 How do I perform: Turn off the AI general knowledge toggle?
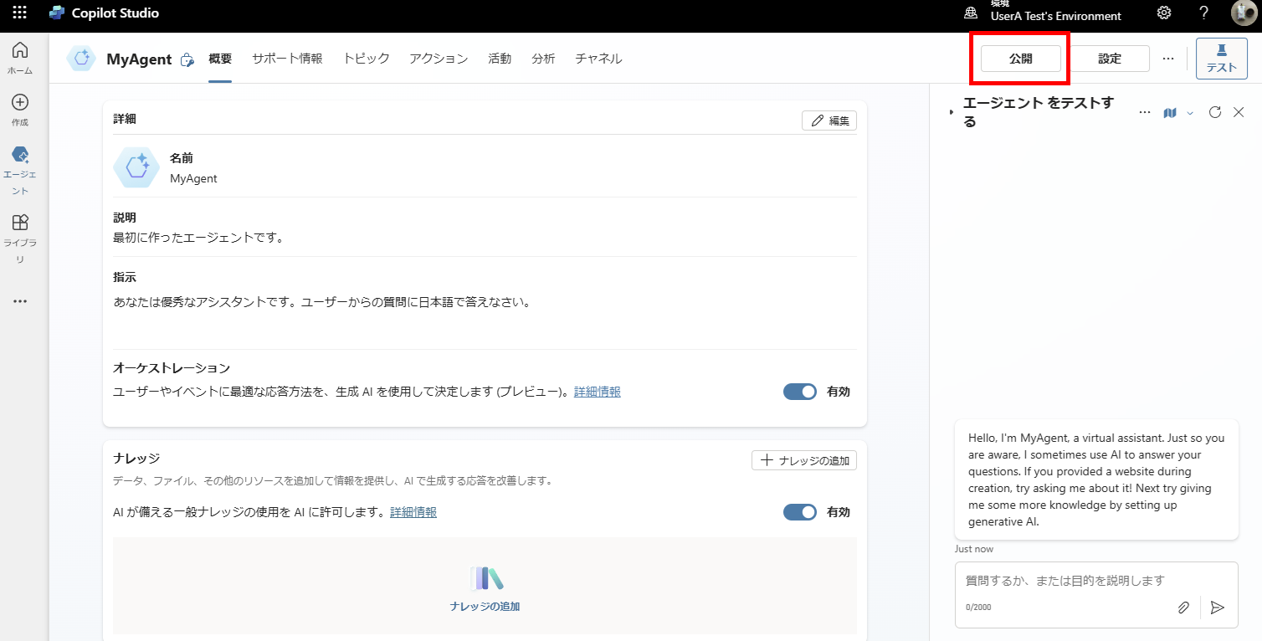coord(799,511)
